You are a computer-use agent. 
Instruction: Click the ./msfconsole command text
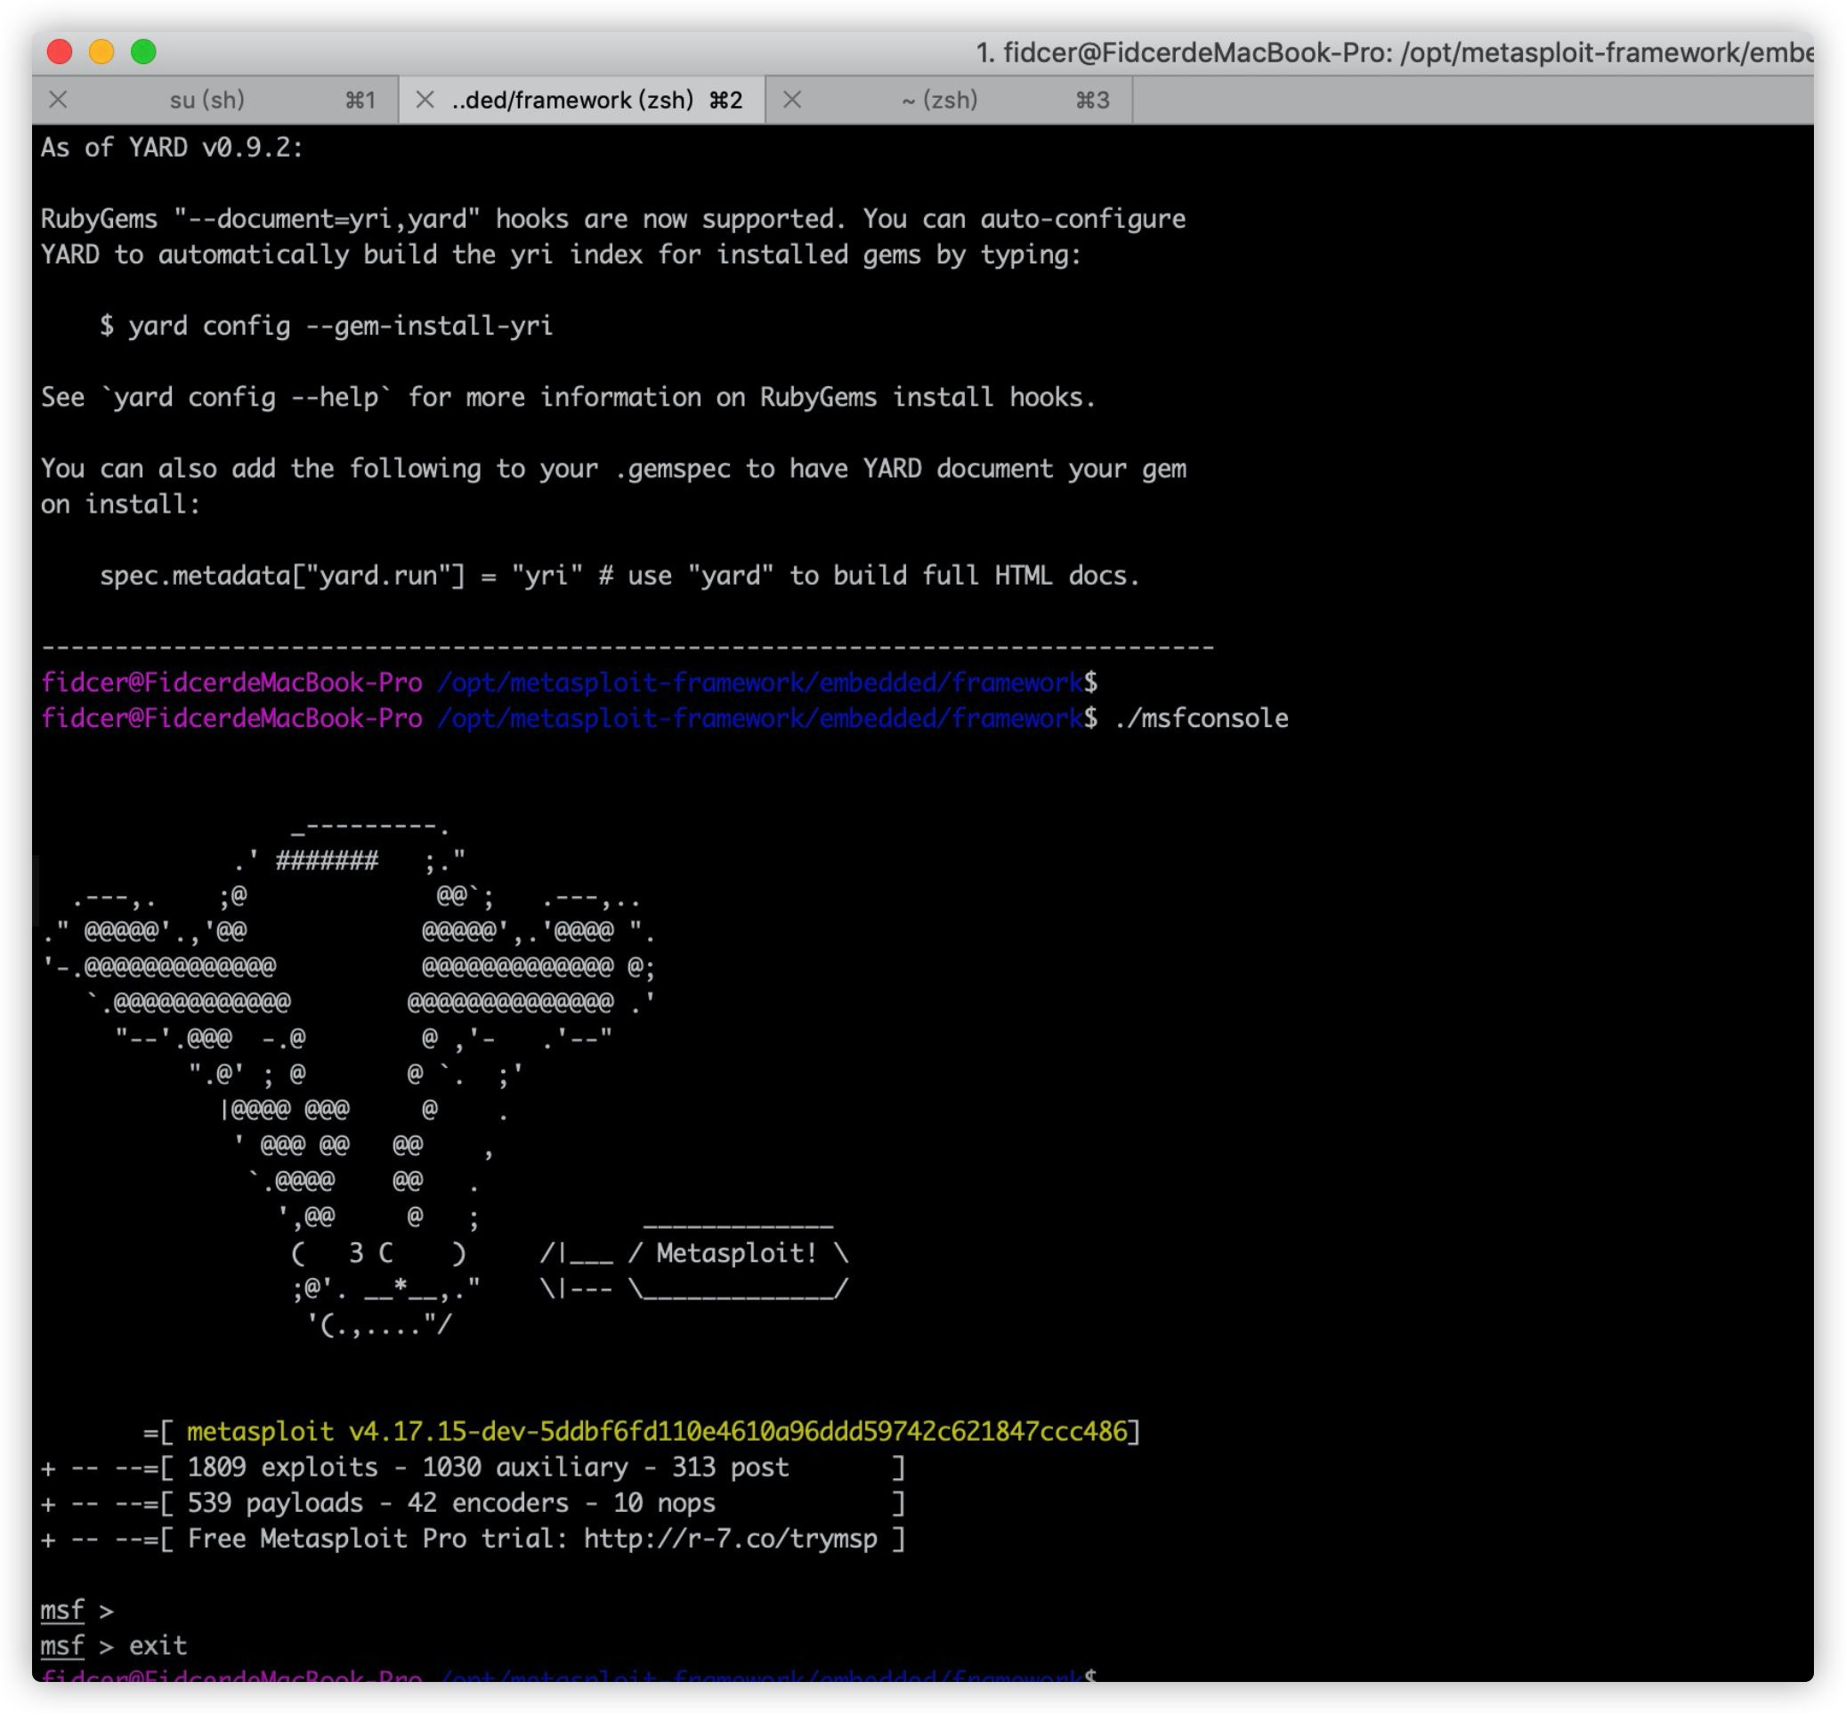click(1201, 719)
